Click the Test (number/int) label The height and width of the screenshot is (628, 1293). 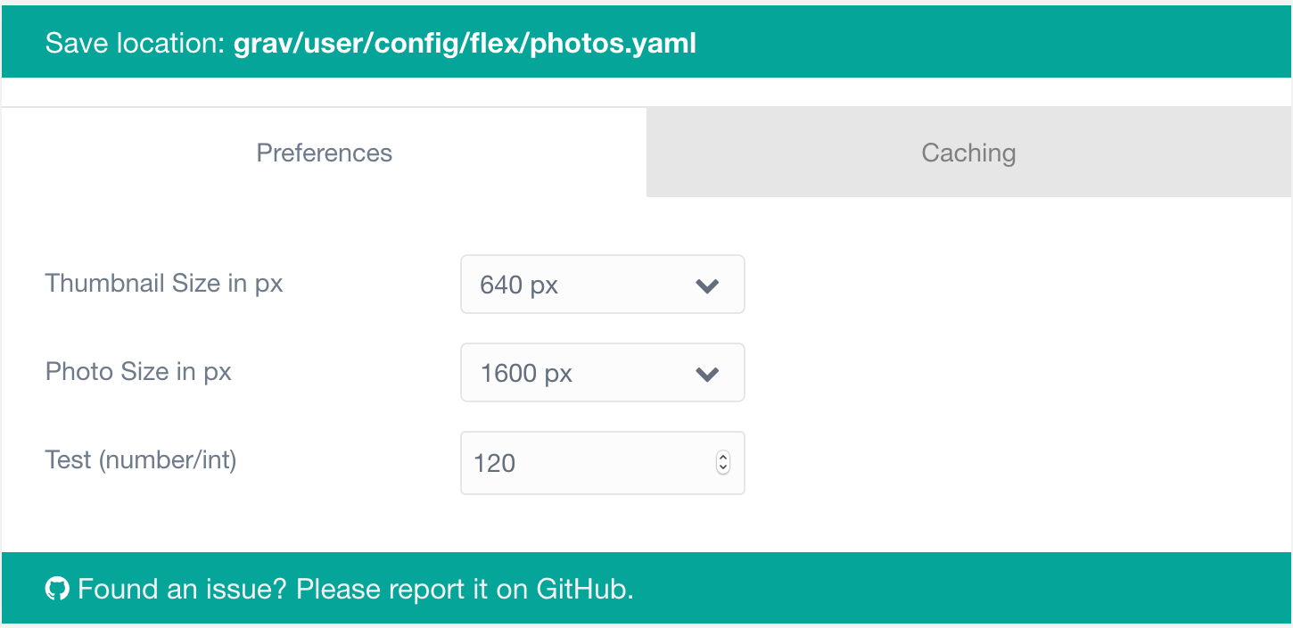pyautogui.click(x=140, y=459)
